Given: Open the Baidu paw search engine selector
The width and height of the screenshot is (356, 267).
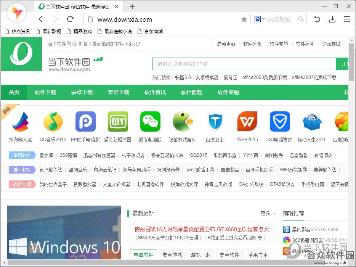Looking at the screenshot, I should (x=259, y=19).
